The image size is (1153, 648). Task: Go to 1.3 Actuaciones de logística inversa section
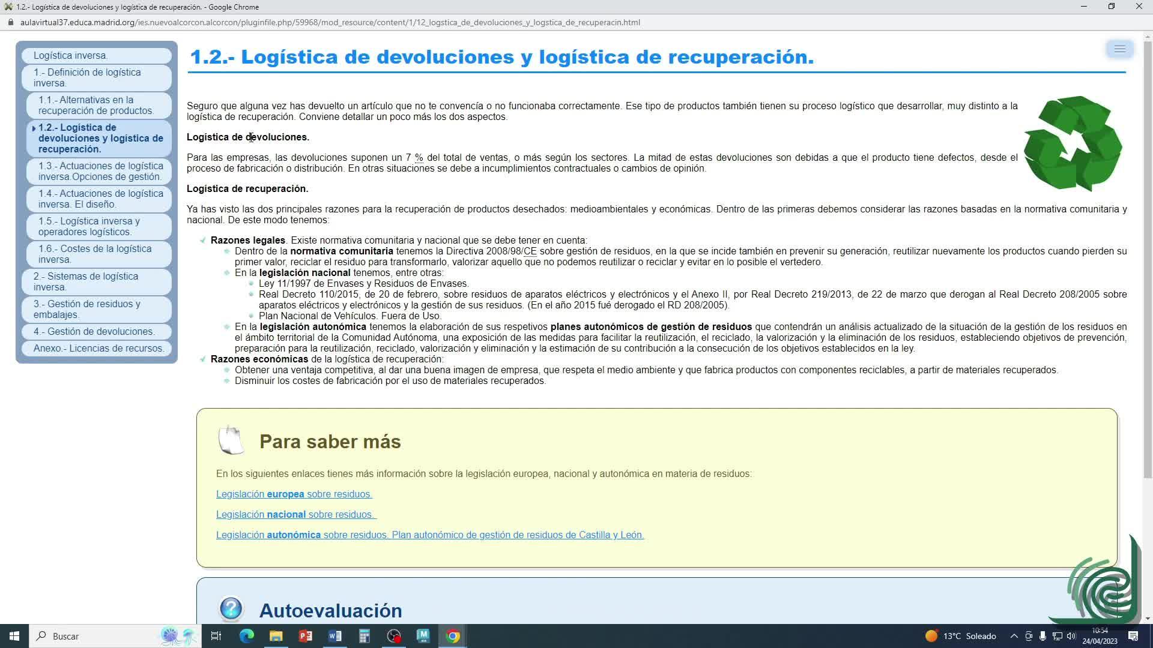pyautogui.click(x=100, y=172)
